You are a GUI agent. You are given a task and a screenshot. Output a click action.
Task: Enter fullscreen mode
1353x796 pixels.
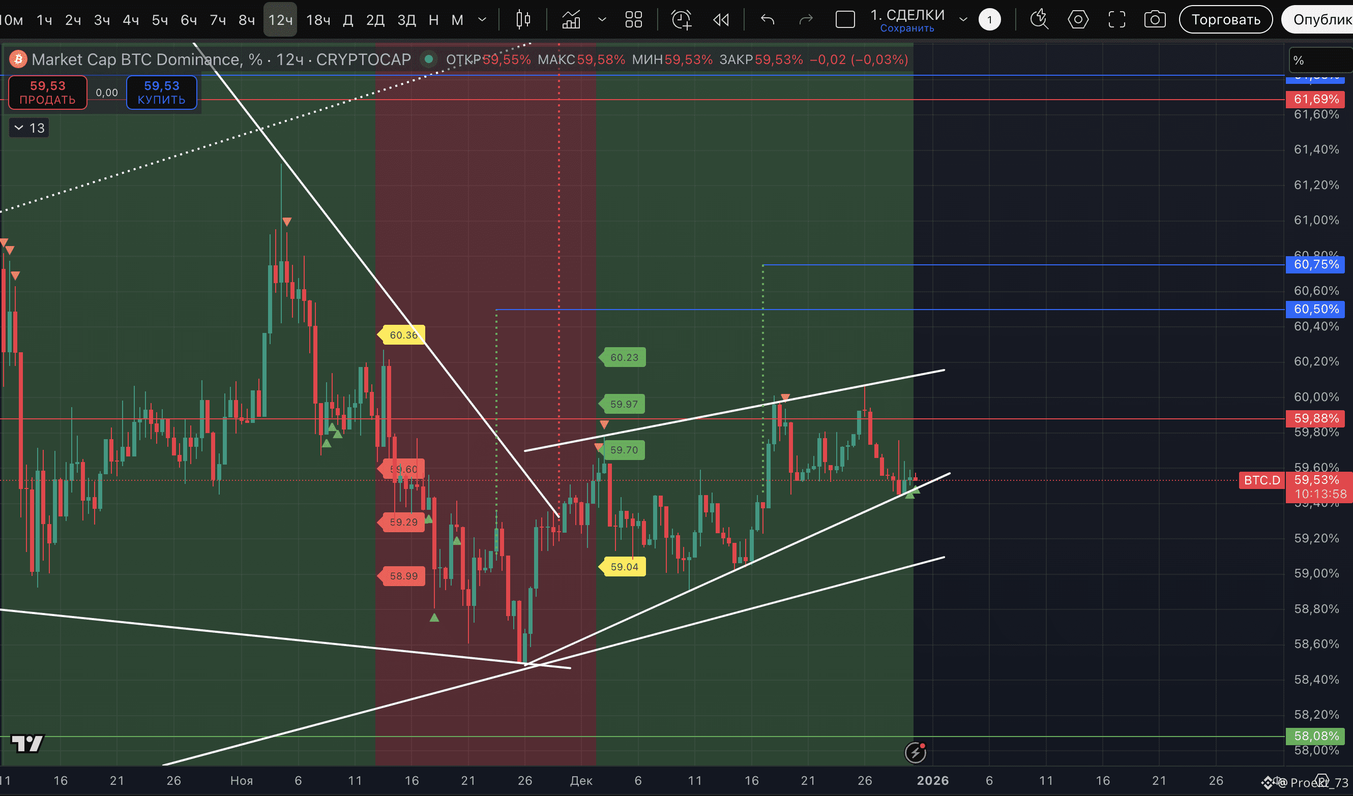pyautogui.click(x=1117, y=20)
